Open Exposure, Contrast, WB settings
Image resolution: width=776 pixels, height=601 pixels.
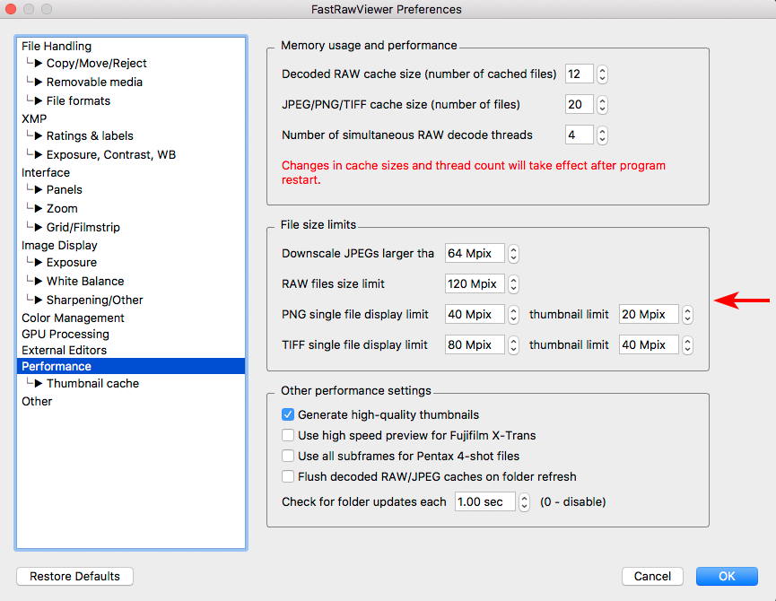(111, 155)
